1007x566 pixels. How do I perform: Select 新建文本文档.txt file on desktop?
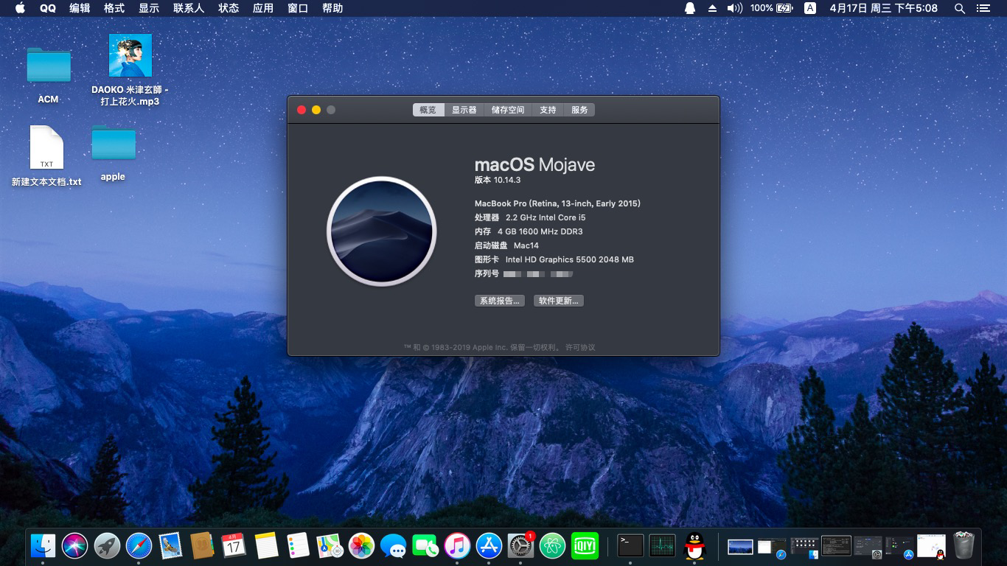click(x=46, y=156)
